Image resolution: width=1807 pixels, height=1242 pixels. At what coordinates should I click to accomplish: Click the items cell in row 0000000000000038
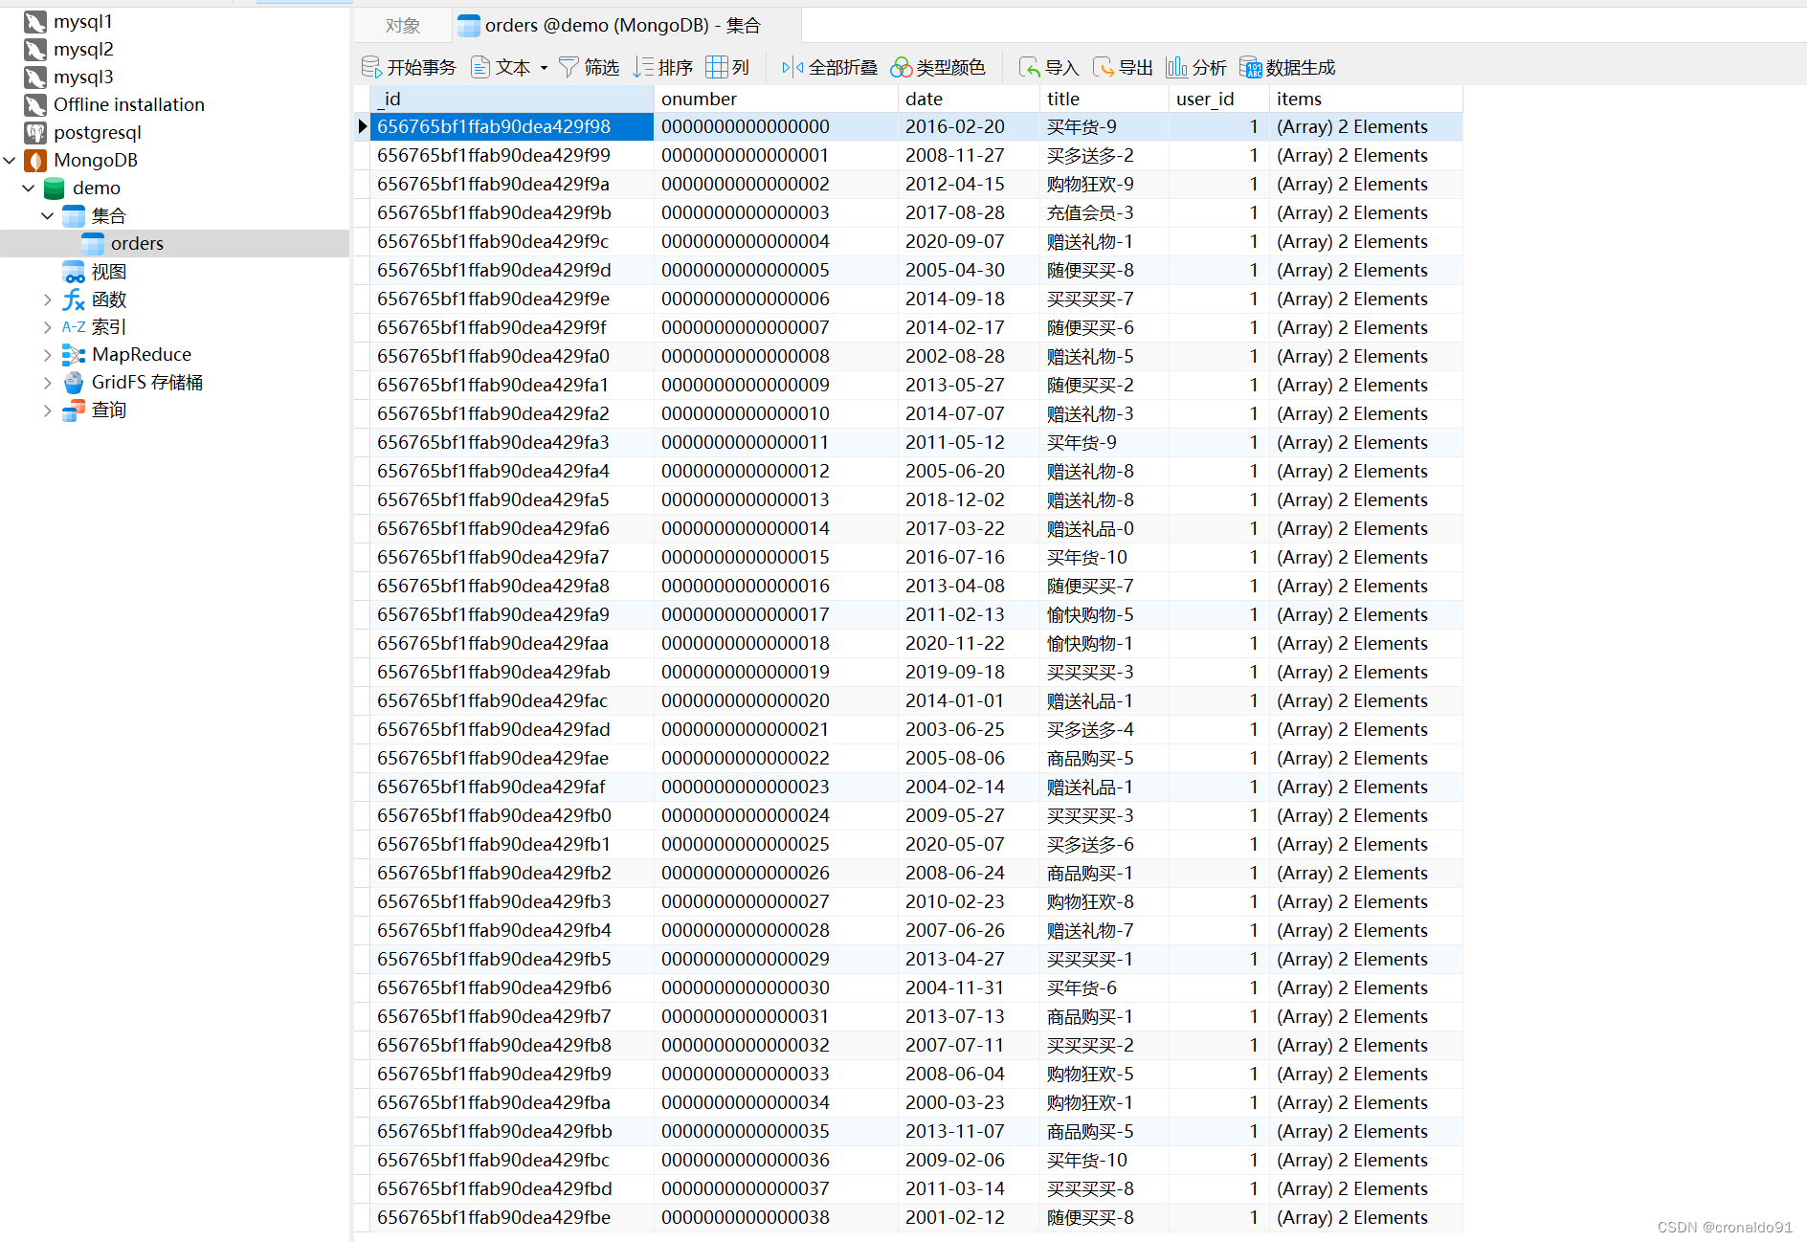[x=1366, y=1217]
